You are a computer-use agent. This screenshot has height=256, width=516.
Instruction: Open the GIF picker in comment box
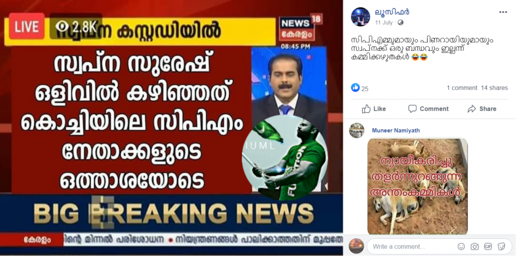(x=488, y=246)
